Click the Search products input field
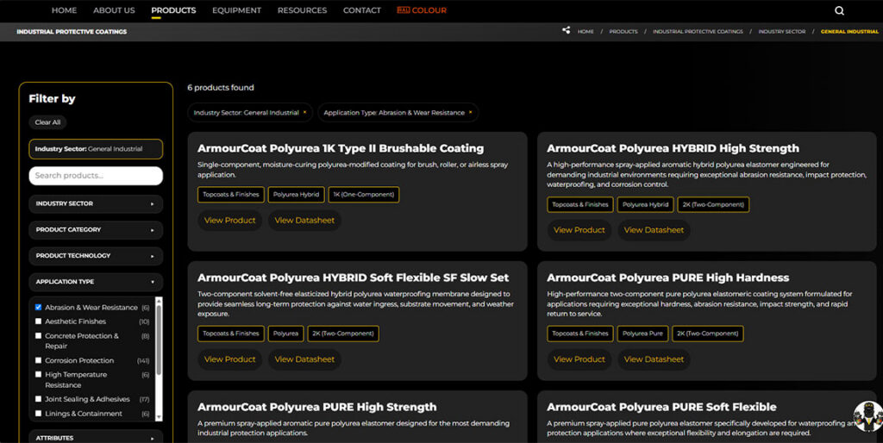 (x=96, y=176)
